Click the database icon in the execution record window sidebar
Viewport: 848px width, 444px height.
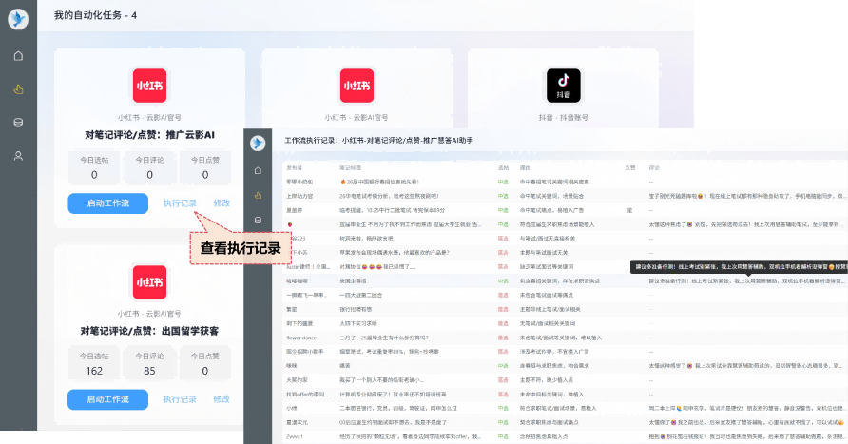tap(258, 221)
